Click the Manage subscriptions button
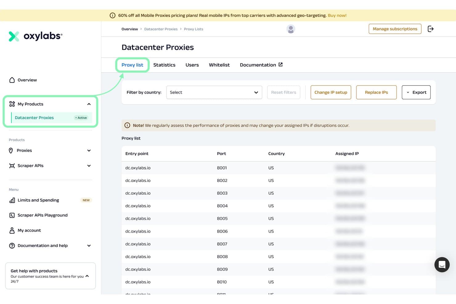Image resolution: width=456 pixels, height=304 pixels. 395,29
